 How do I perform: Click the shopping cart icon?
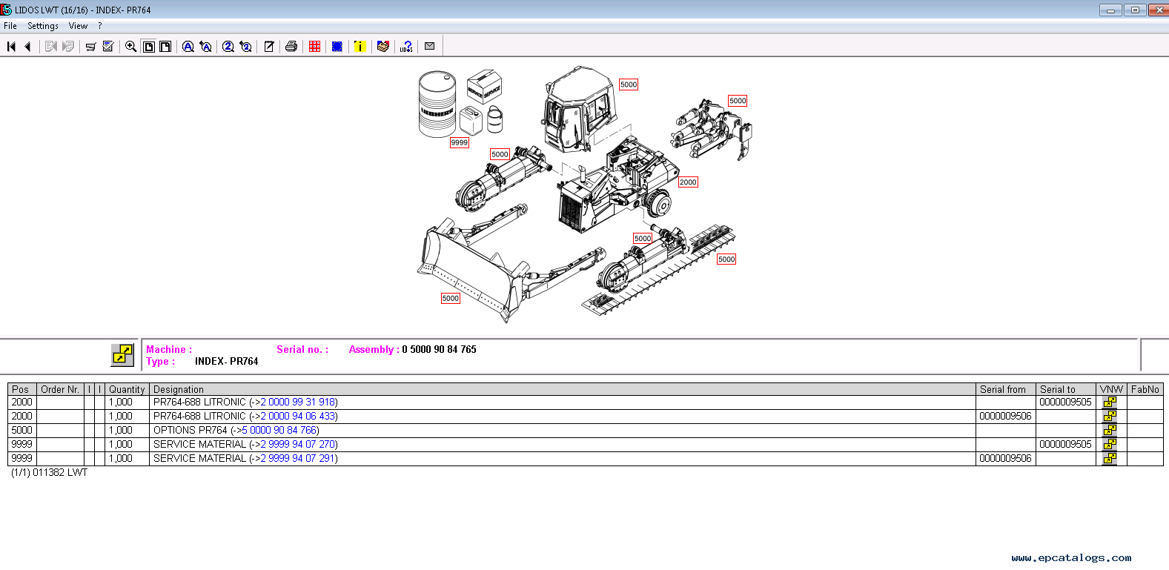pos(90,46)
